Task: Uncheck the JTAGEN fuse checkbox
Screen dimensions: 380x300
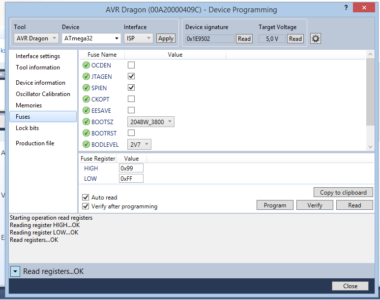Action: click(131, 76)
